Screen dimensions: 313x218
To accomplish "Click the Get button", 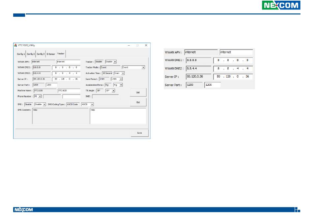I will (138, 102).
